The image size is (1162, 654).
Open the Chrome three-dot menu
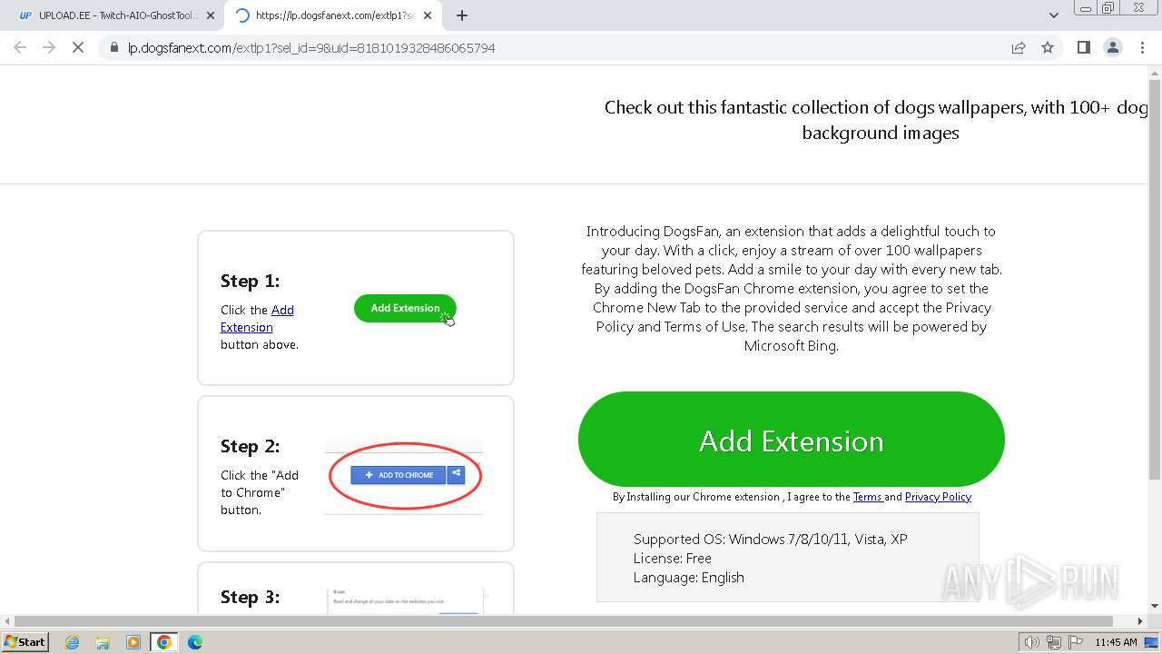point(1142,47)
